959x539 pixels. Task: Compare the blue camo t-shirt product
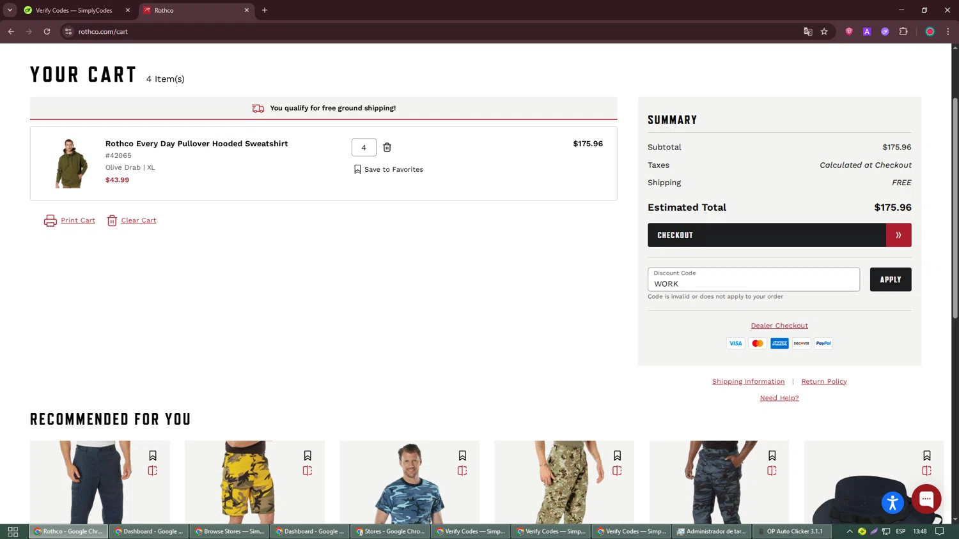click(x=462, y=471)
